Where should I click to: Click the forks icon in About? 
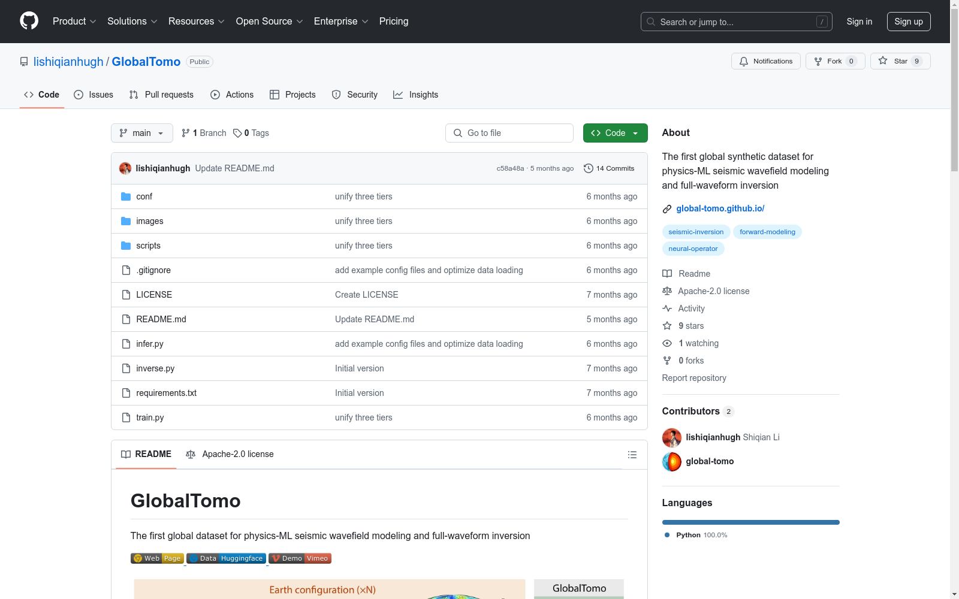(x=667, y=361)
